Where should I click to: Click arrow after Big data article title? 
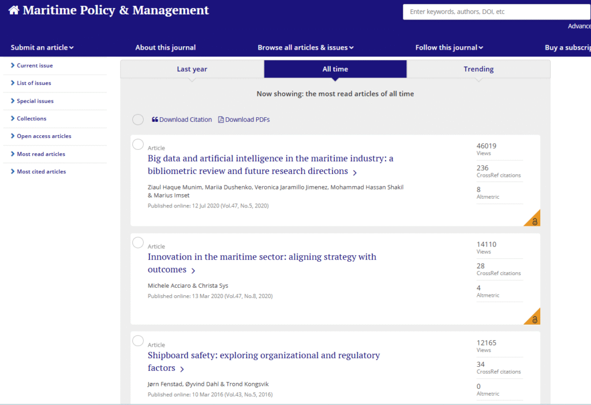coord(355,173)
